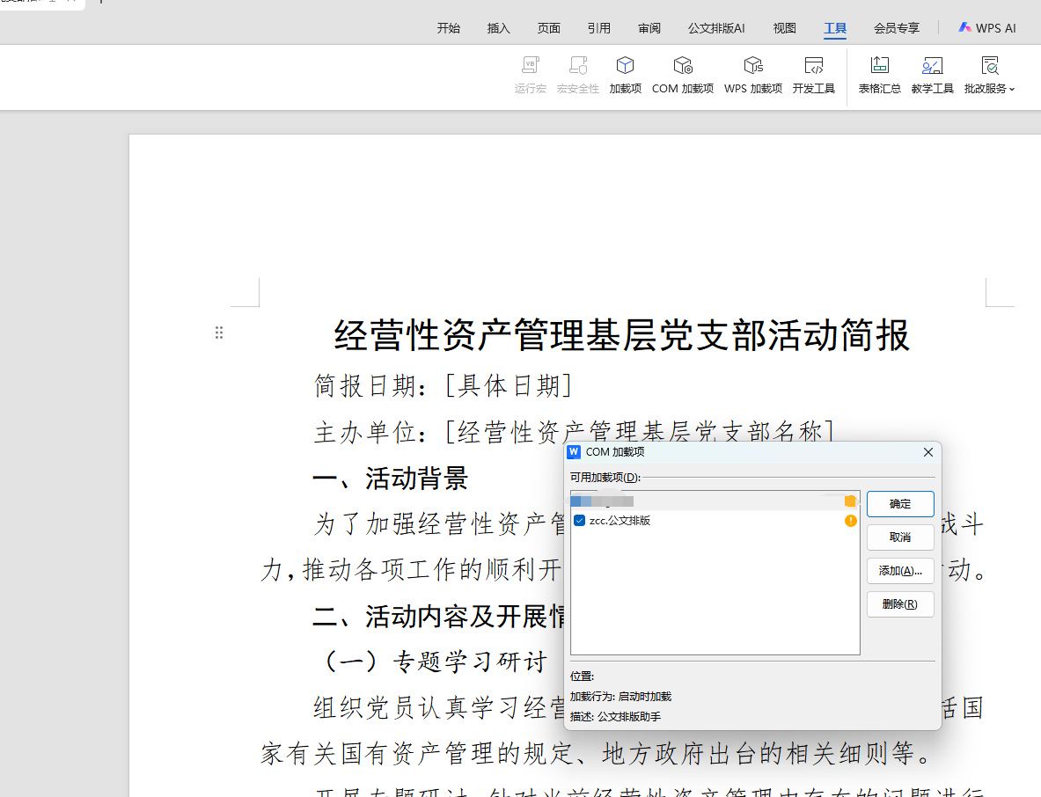Click the 可用加载项(D): label

[605, 477]
